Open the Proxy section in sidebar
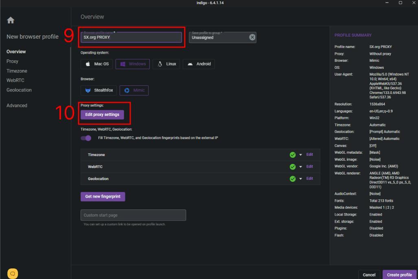 [12, 61]
